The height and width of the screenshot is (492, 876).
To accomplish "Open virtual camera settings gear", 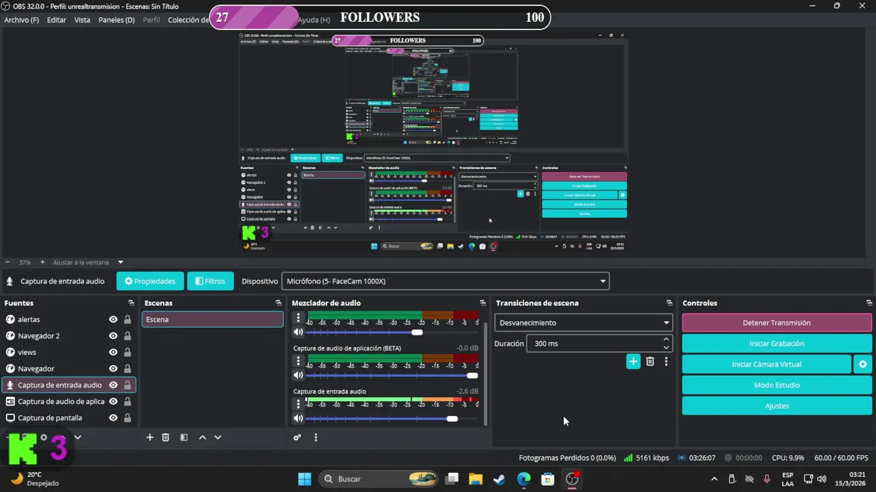I will coord(862,364).
